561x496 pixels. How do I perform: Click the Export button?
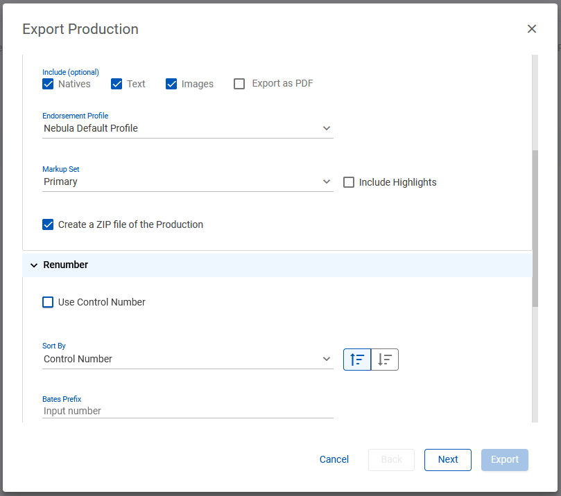[x=505, y=459]
